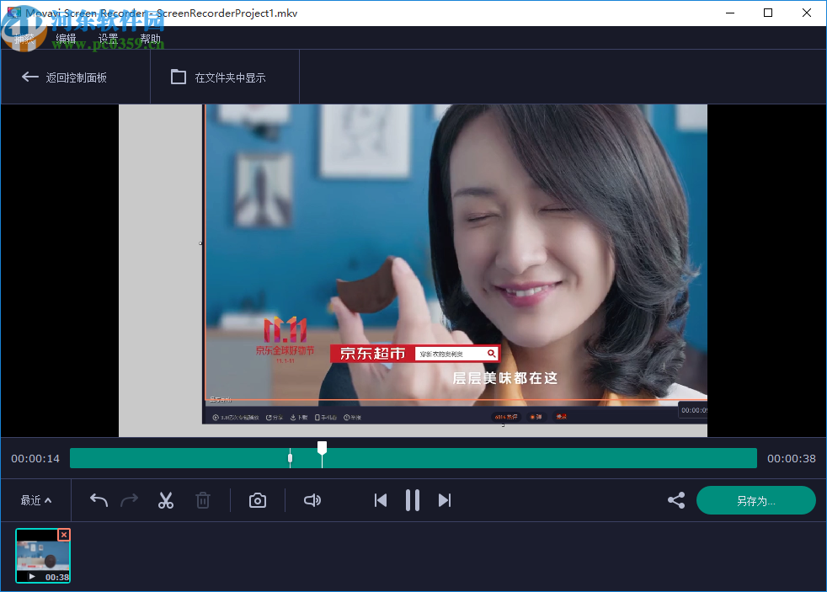Click the 另存为 save-as button
Image resolution: width=827 pixels, height=592 pixels.
point(755,499)
